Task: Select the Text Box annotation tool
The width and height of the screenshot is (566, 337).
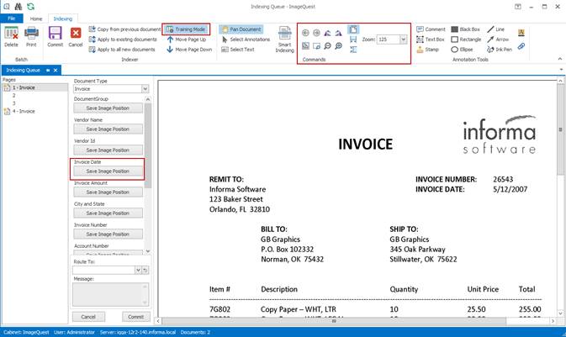Action: click(431, 39)
